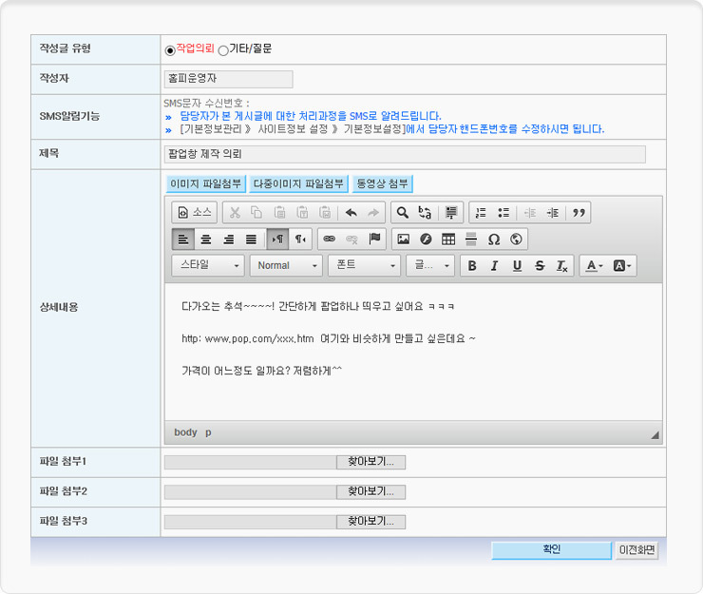Image resolution: width=703 pixels, height=594 pixels.
Task: Click the editor text area content
Action: (413, 352)
